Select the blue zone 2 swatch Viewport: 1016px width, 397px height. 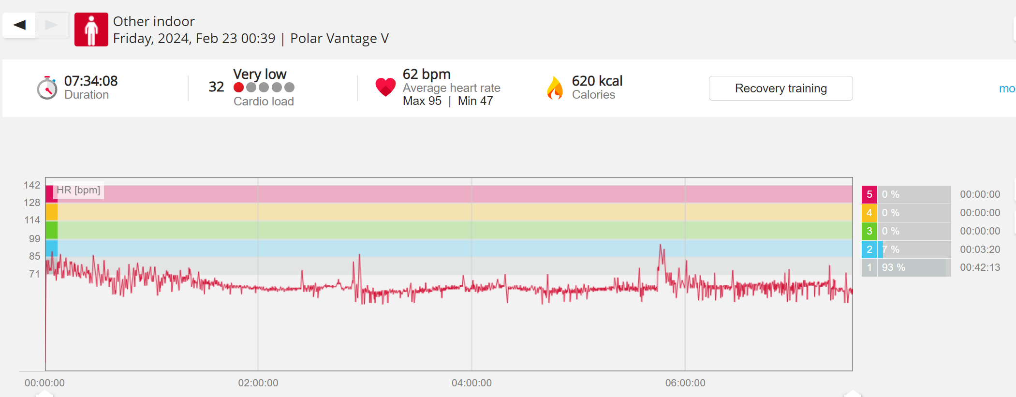coord(869,250)
